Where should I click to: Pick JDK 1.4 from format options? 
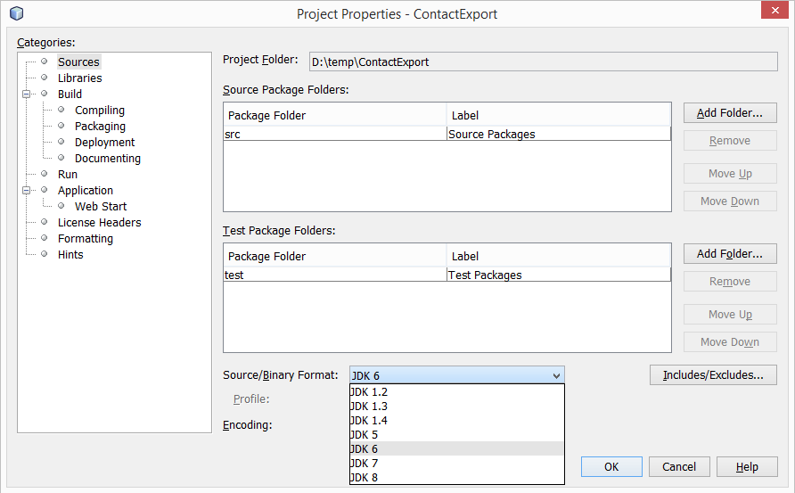(x=369, y=420)
